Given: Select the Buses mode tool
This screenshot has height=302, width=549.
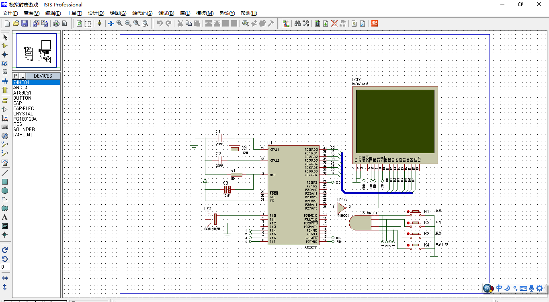Looking at the screenshot, I should click(x=5, y=81).
